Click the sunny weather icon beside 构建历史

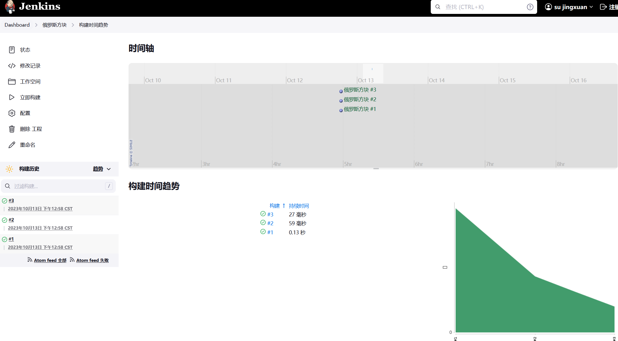point(9,169)
